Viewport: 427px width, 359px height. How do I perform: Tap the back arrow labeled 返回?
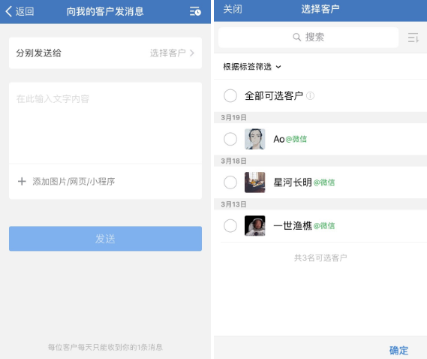pos(20,11)
